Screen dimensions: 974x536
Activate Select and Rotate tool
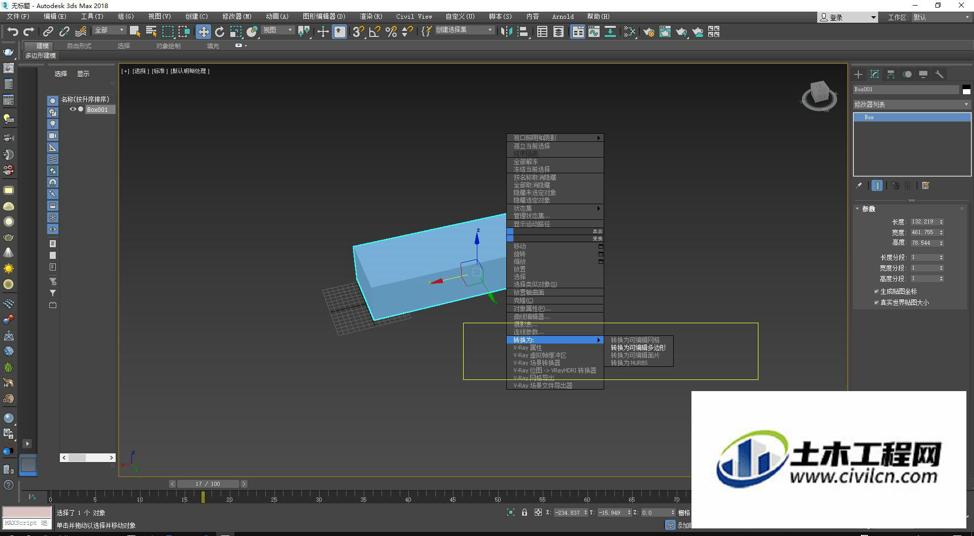pyautogui.click(x=220, y=31)
